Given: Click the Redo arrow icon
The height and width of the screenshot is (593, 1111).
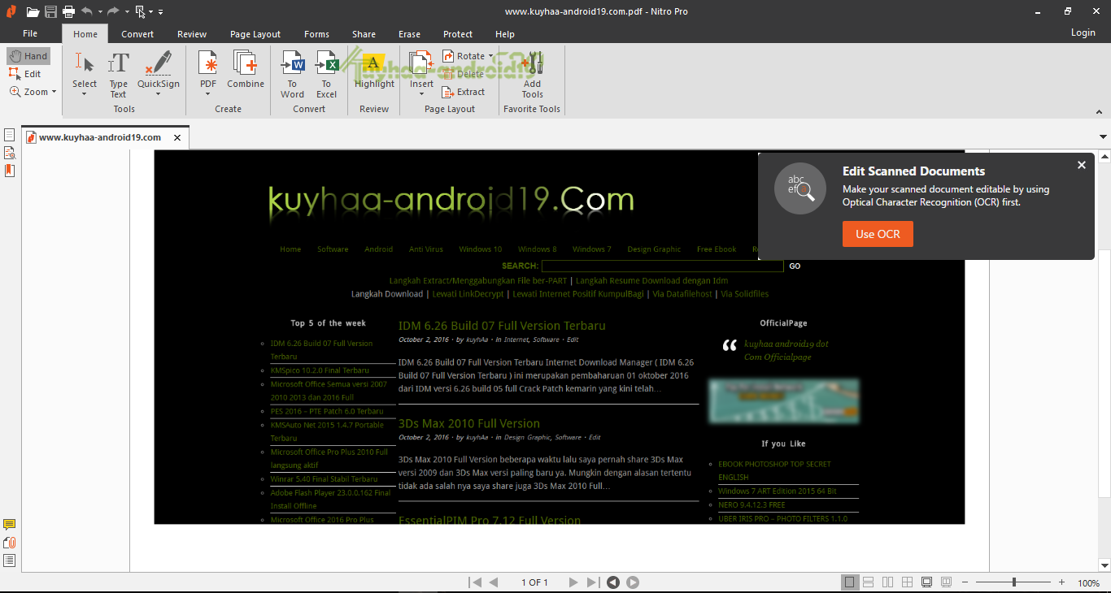Looking at the screenshot, I should (x=113, y=11).
